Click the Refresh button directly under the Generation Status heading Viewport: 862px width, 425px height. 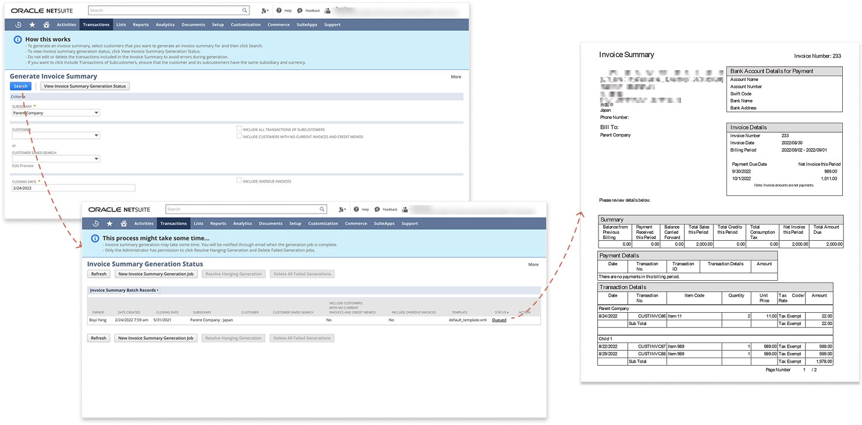click(99, 274)
